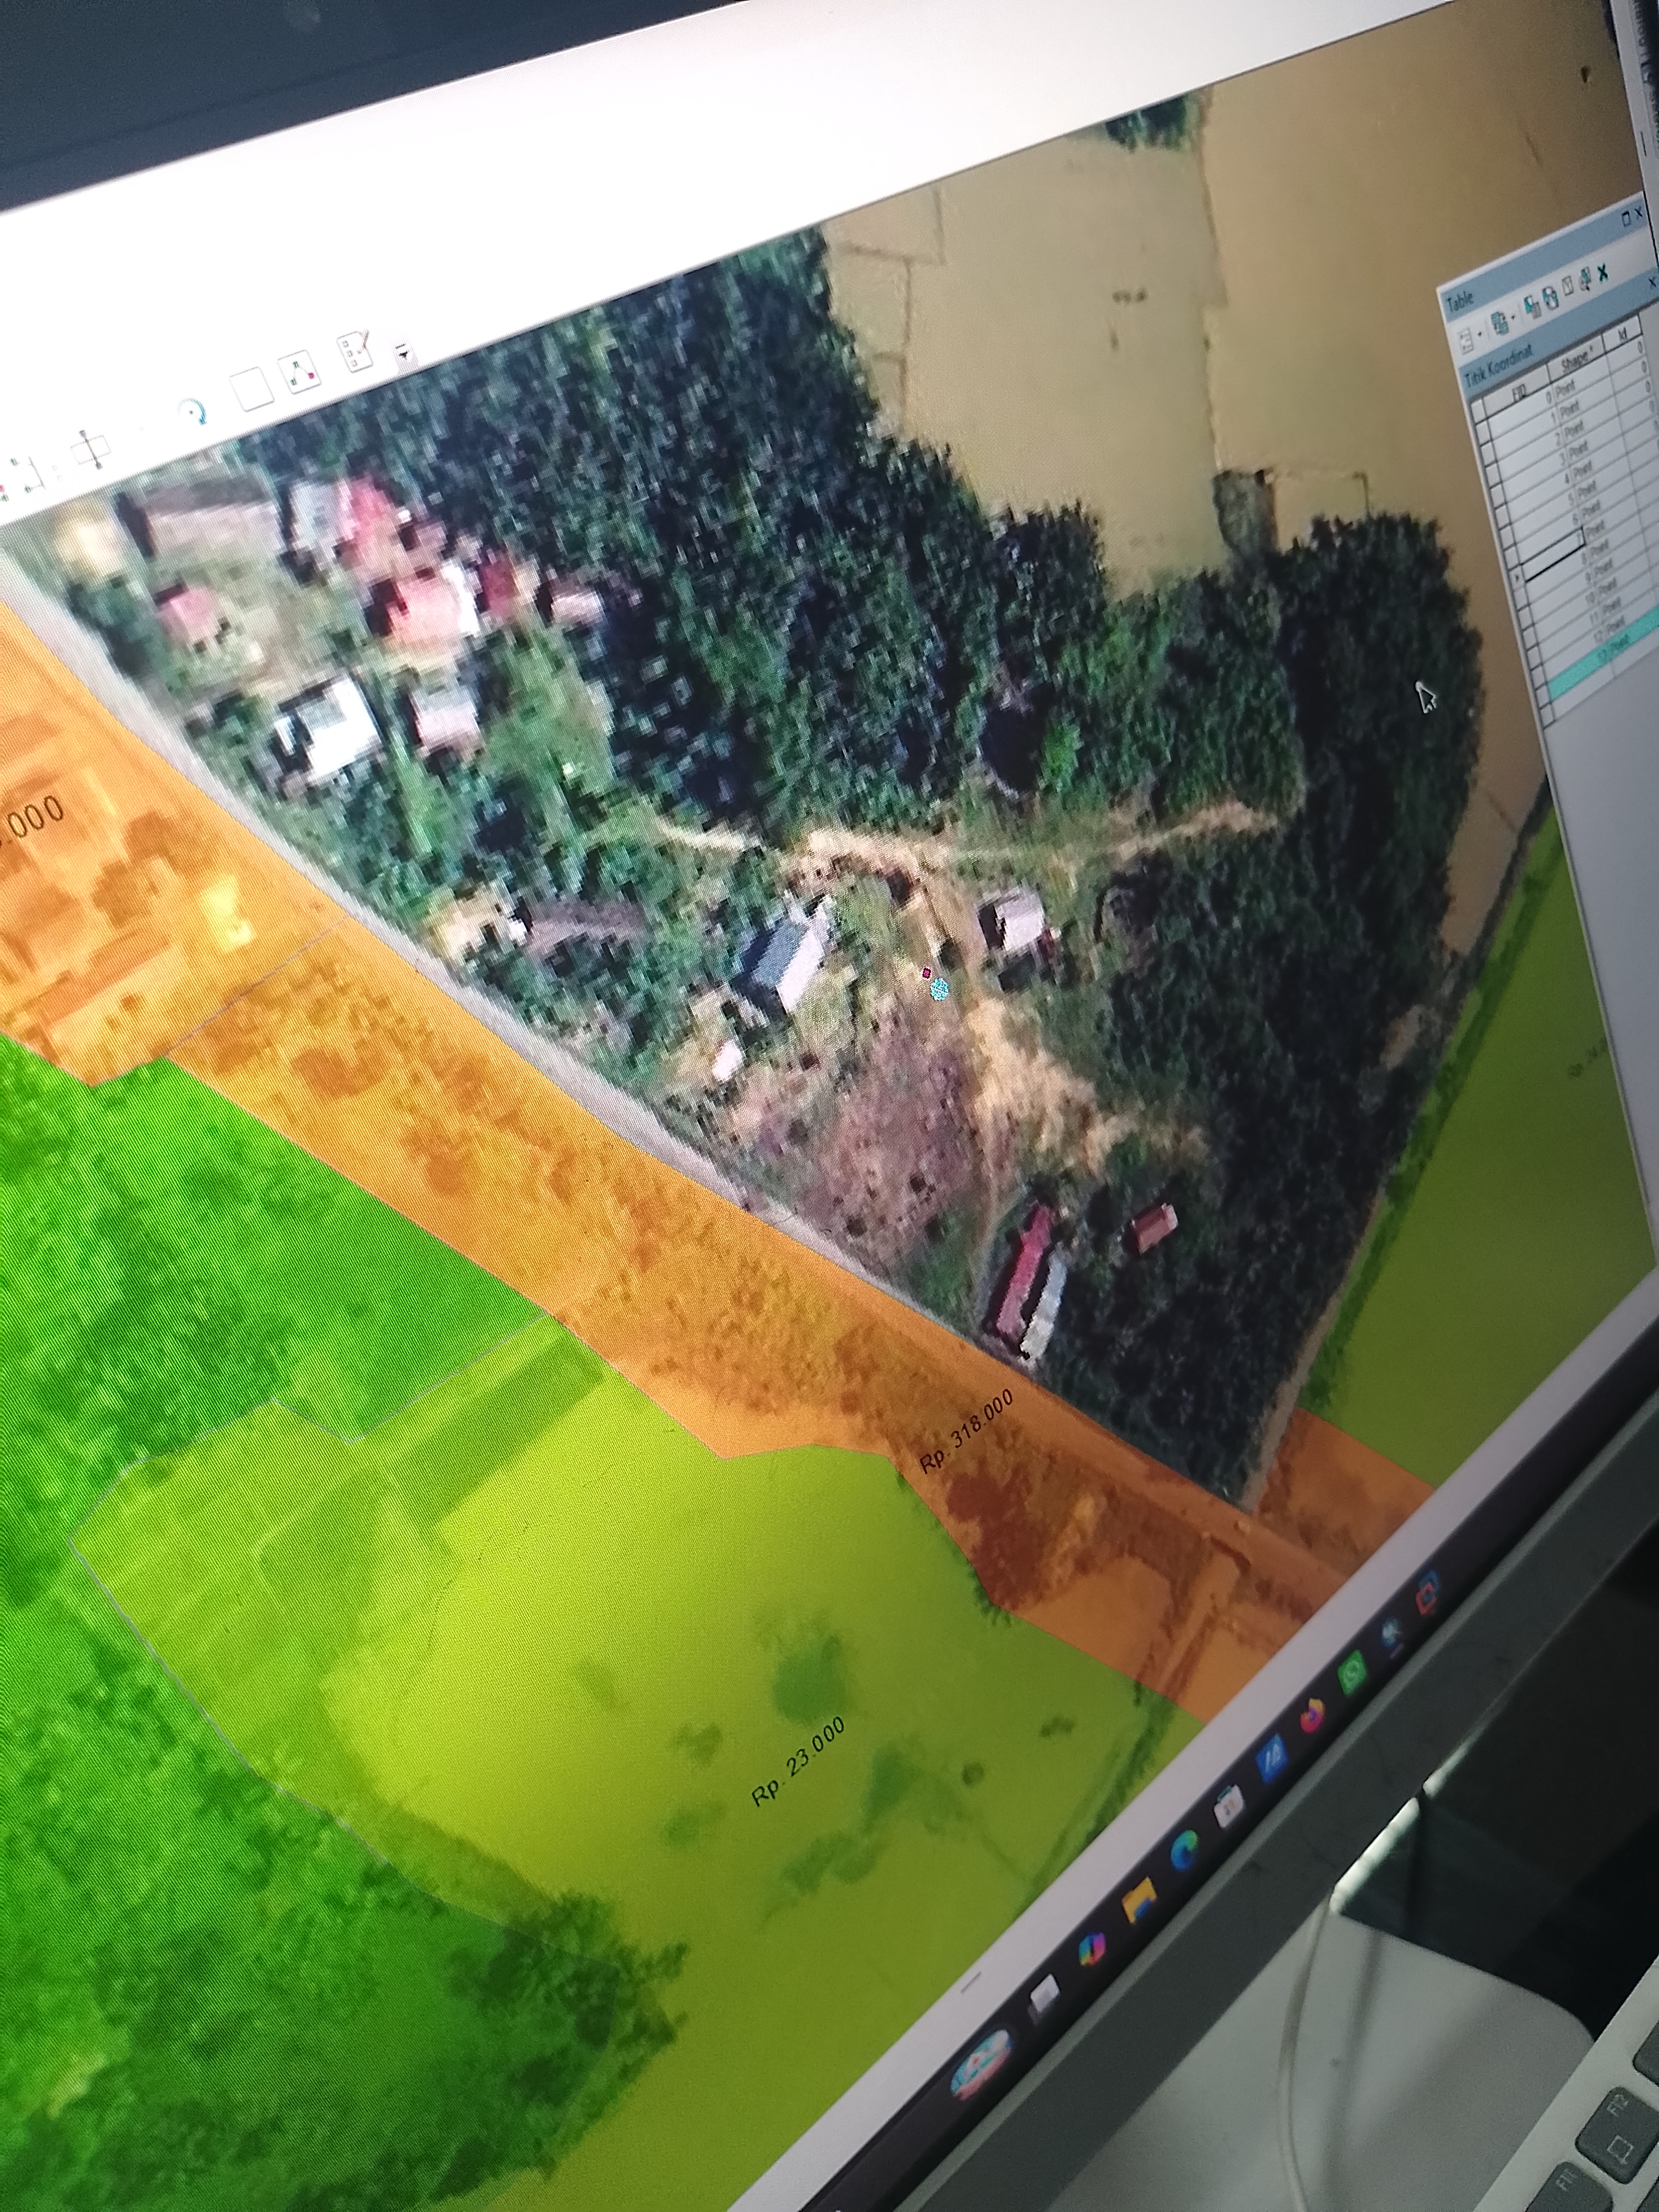The height and width of the screenshot is (2212, 1659).
Task: Click the Rp. 318.000 map label
Action: pos(966,1431)
